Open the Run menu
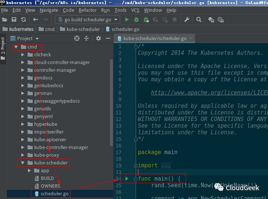Viewport: 268px width, 199px height. (x=105, y=10)
